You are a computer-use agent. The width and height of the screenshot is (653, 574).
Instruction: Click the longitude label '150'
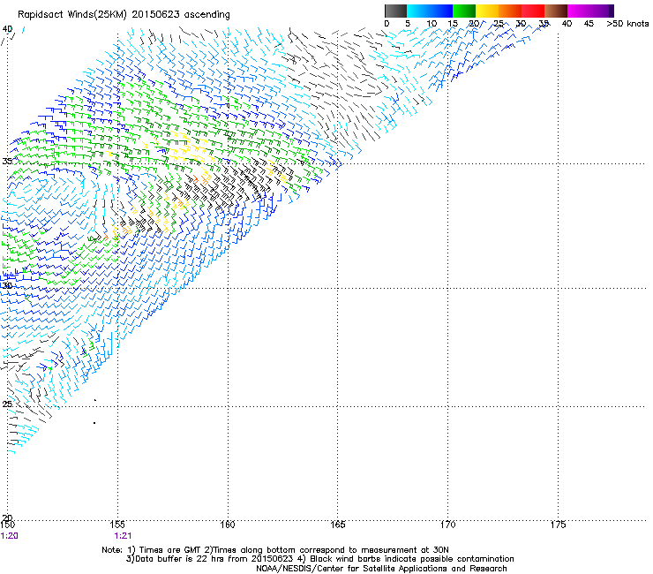8,525
